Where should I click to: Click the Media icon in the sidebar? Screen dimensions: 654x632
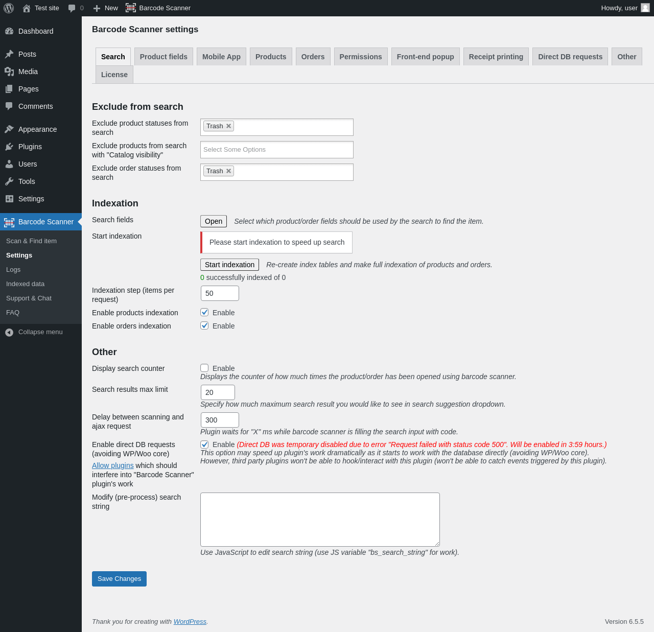[x=9, y=72]
